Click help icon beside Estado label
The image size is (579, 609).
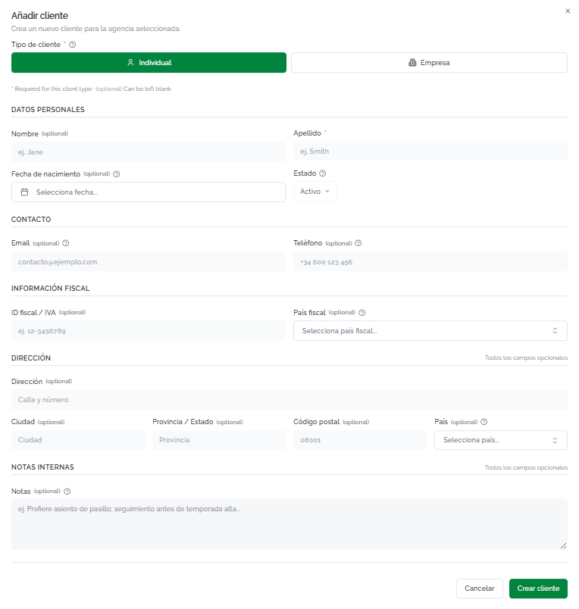click(x=322, y=173)
